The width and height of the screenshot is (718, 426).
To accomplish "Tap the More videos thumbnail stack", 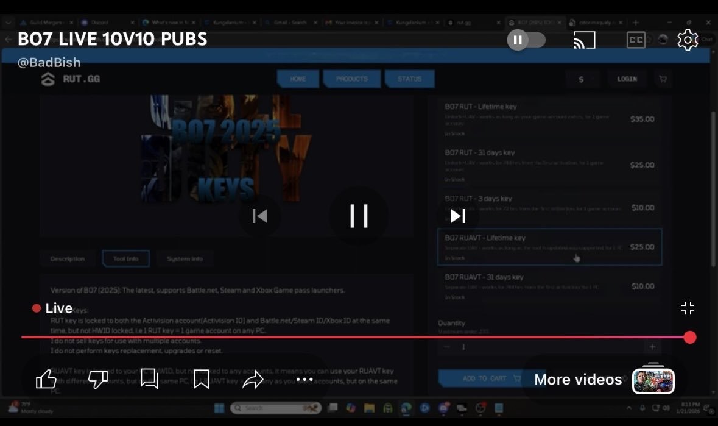I will [x=653, y=379].
